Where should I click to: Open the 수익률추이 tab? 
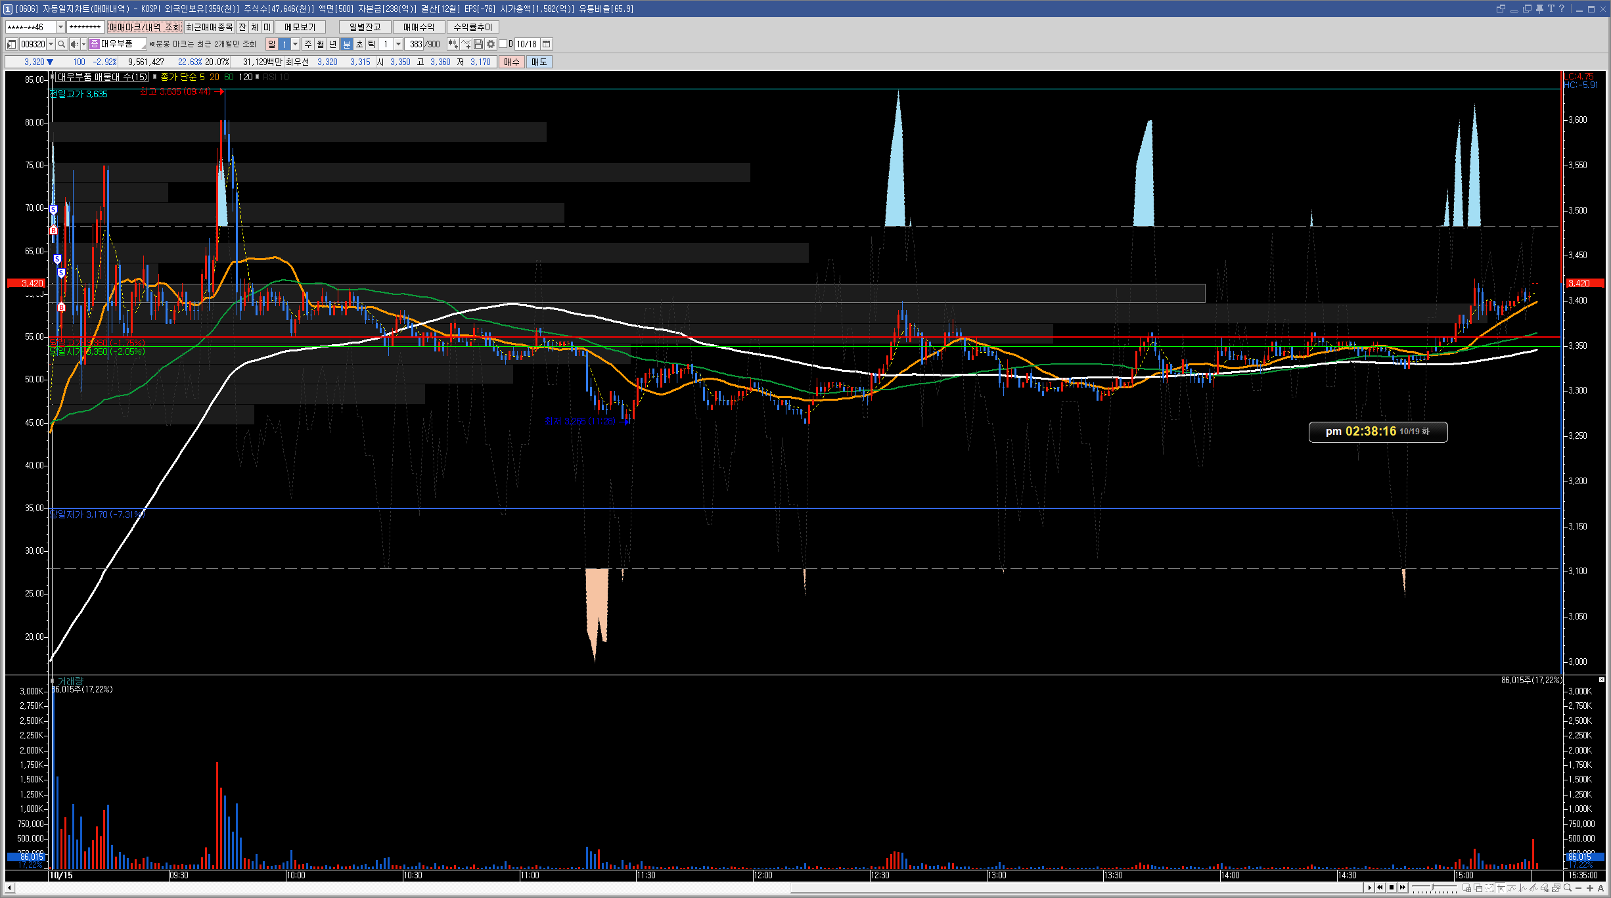tap(472, 27)
